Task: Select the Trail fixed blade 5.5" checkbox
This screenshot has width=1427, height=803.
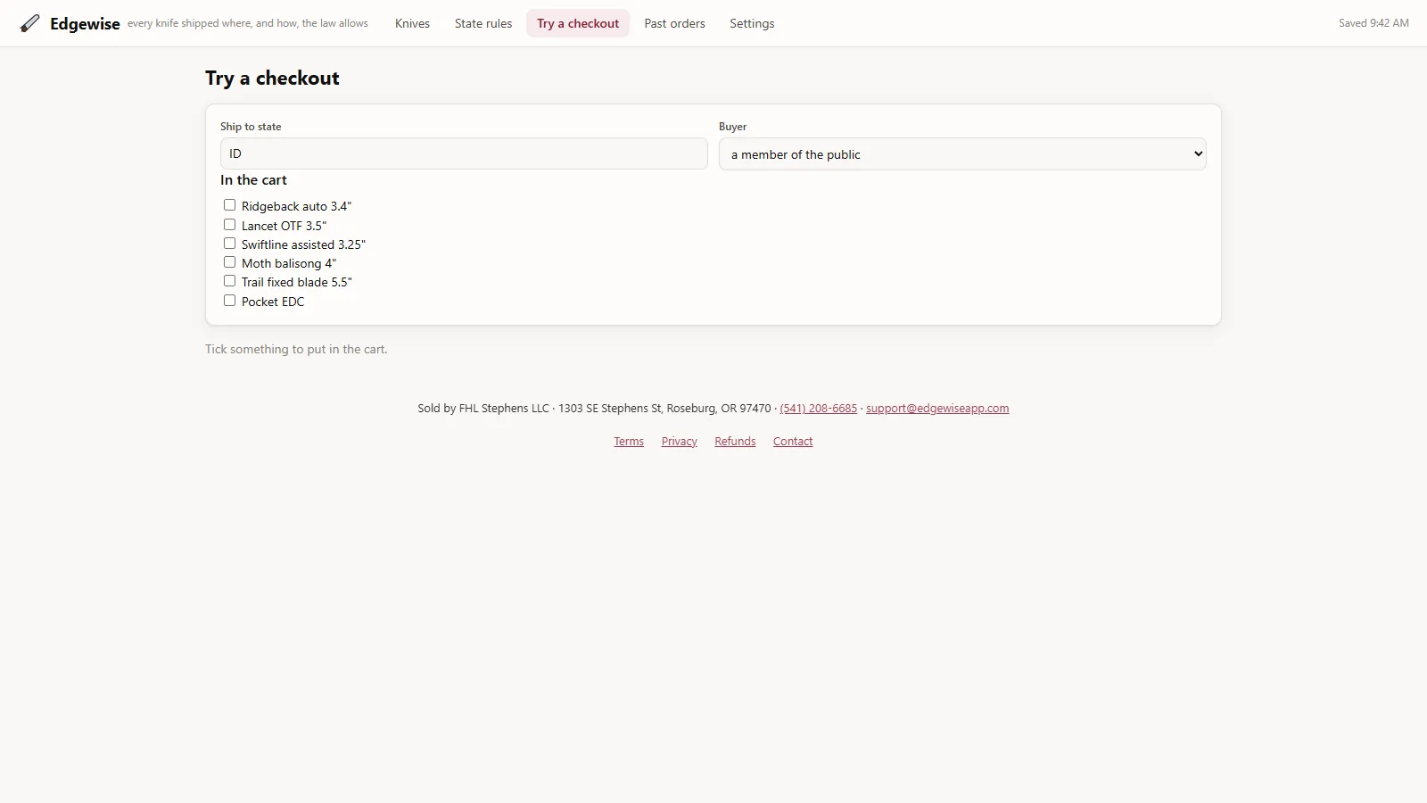Action: (x=229, y=281)
